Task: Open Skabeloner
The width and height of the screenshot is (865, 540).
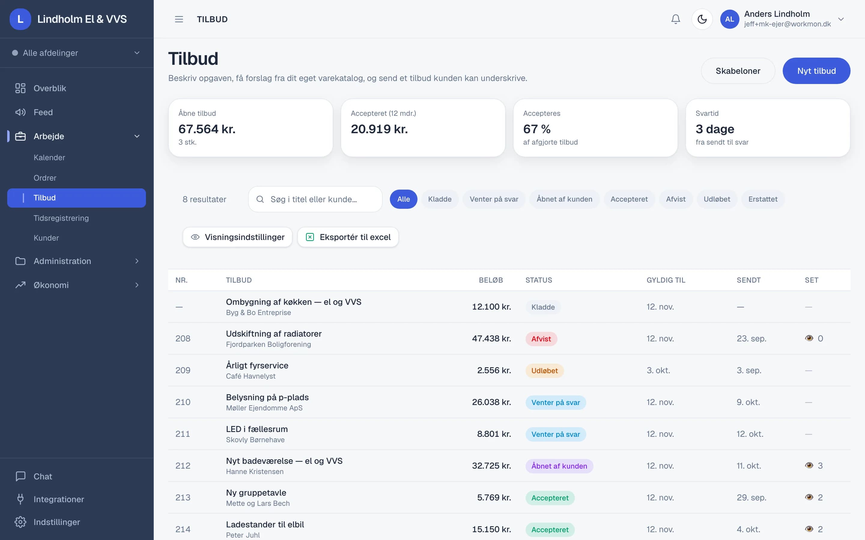Action: 738,71
